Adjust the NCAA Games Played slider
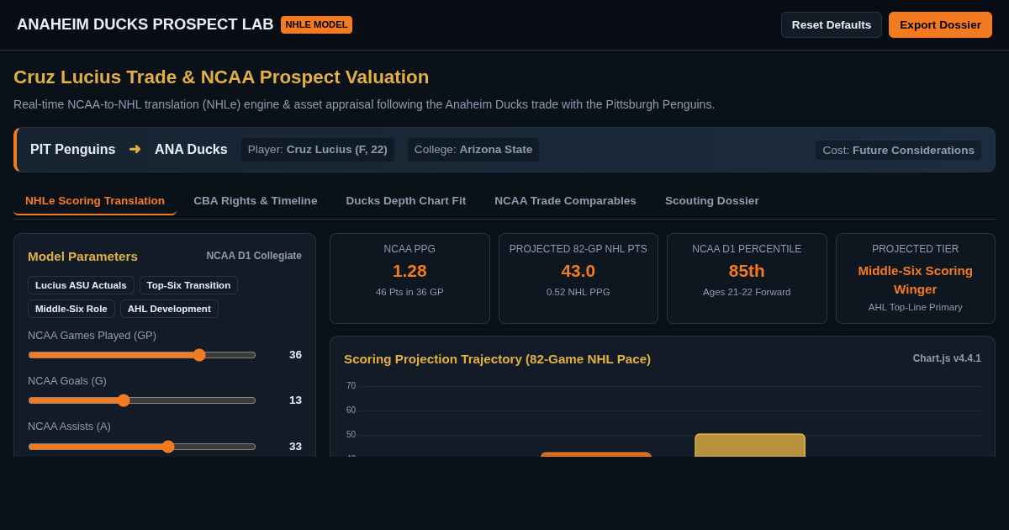Viewport: 1009px width, 530px height. pyautogui.click(x=142, y=355)
